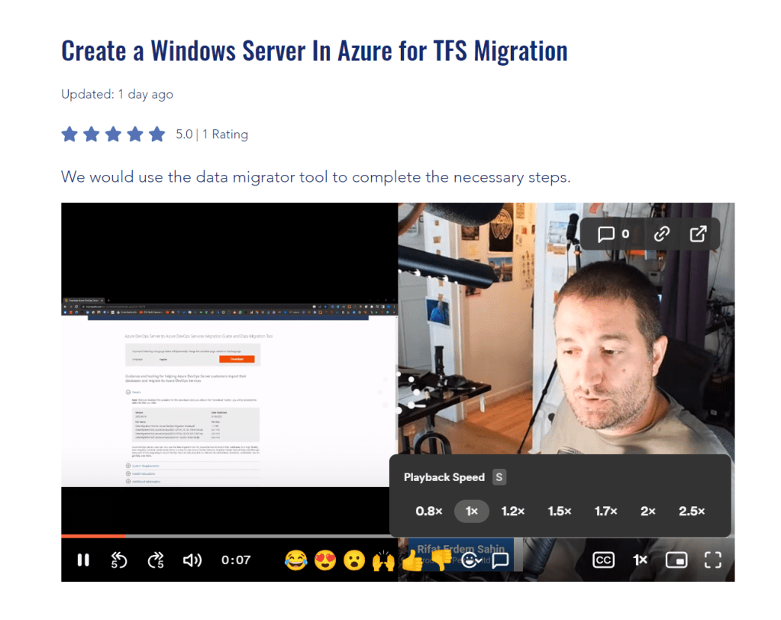Screen dimensions: 781x620
Task: Set playback speed to 2.5×
Action: click(692, 511)
